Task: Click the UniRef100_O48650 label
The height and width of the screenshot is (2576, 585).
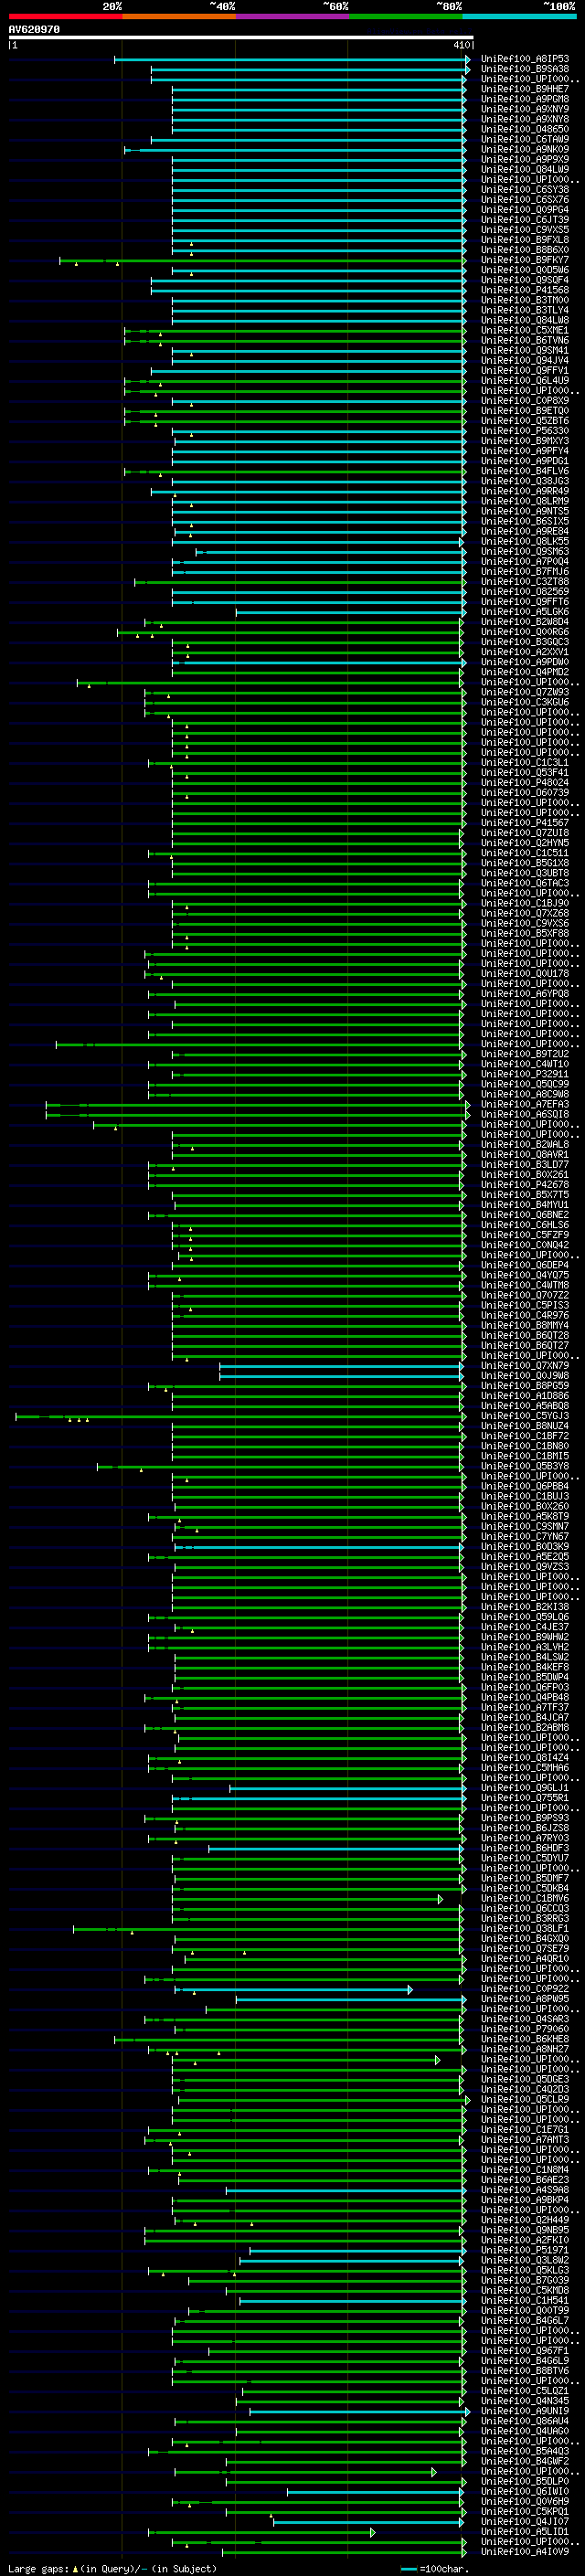Action: coord(525,129)
